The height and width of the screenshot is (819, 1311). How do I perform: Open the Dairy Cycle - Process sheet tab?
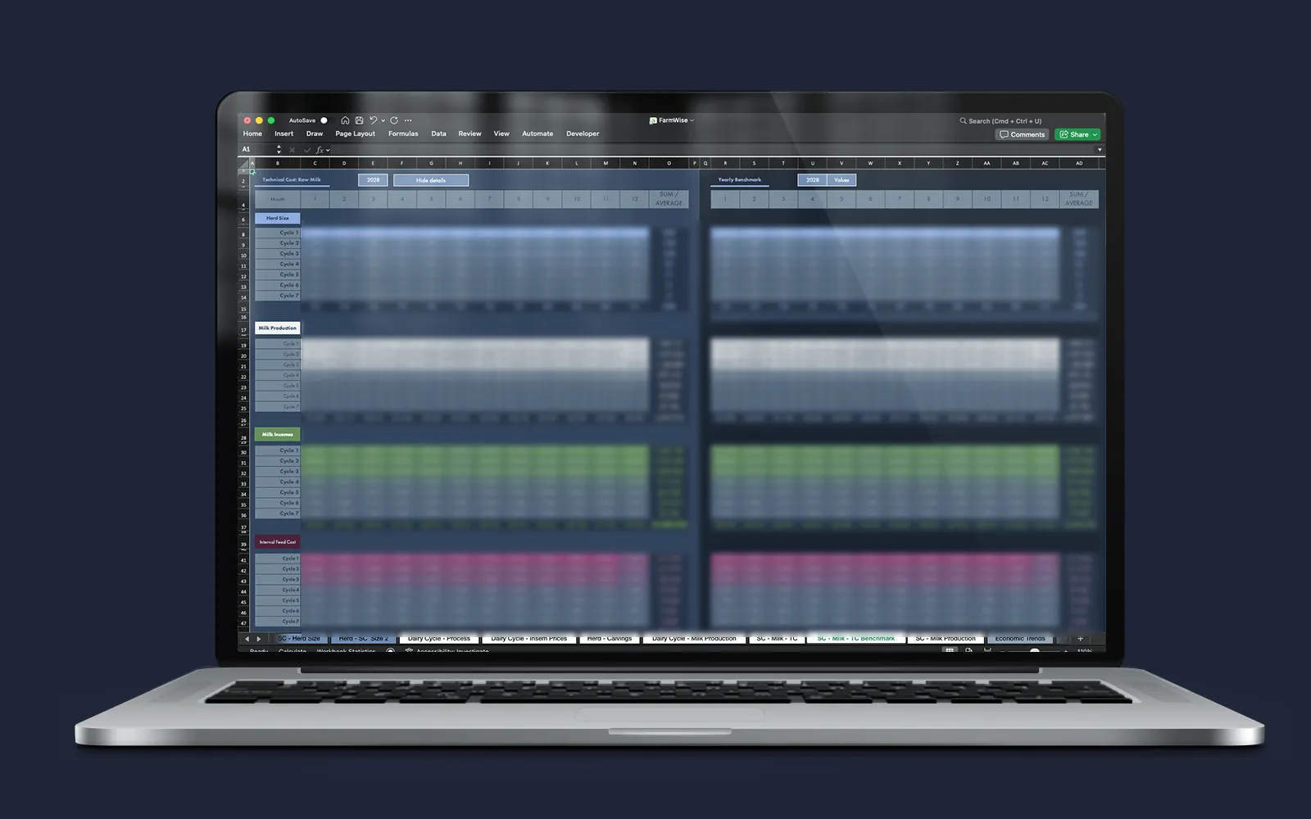[439, 639]
